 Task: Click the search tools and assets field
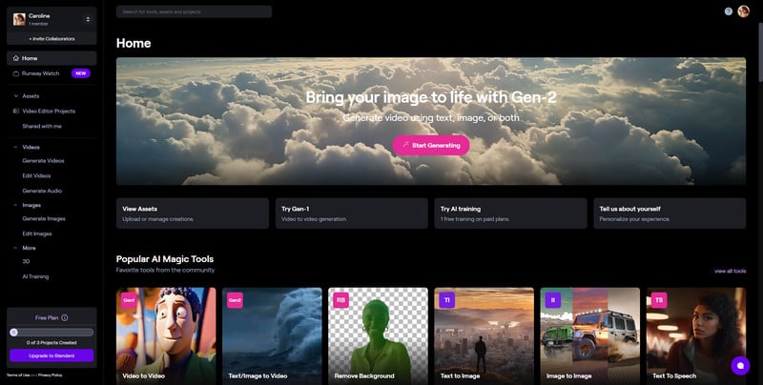(x=194, y=11)
